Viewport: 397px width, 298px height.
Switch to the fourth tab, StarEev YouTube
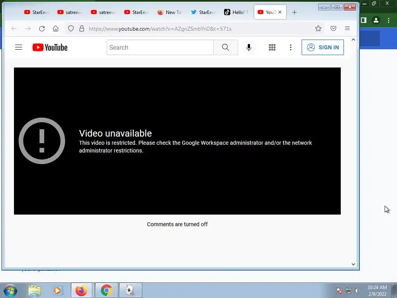[x=137, y=12]
